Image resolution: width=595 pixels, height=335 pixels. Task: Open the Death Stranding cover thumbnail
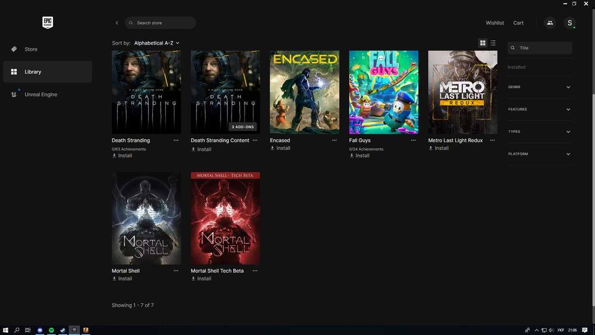(146, 92)
